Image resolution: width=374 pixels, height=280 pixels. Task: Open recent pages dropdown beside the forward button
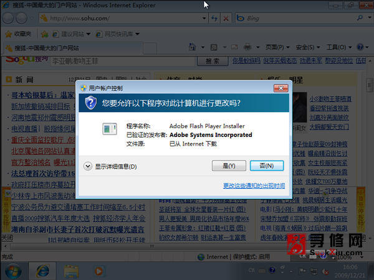pos(32,18)
